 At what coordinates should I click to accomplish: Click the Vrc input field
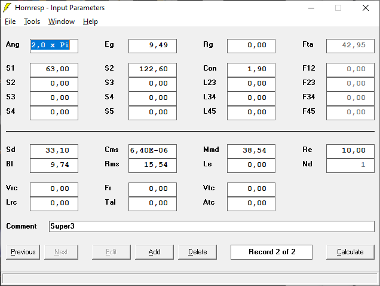(x=54, y=190)
